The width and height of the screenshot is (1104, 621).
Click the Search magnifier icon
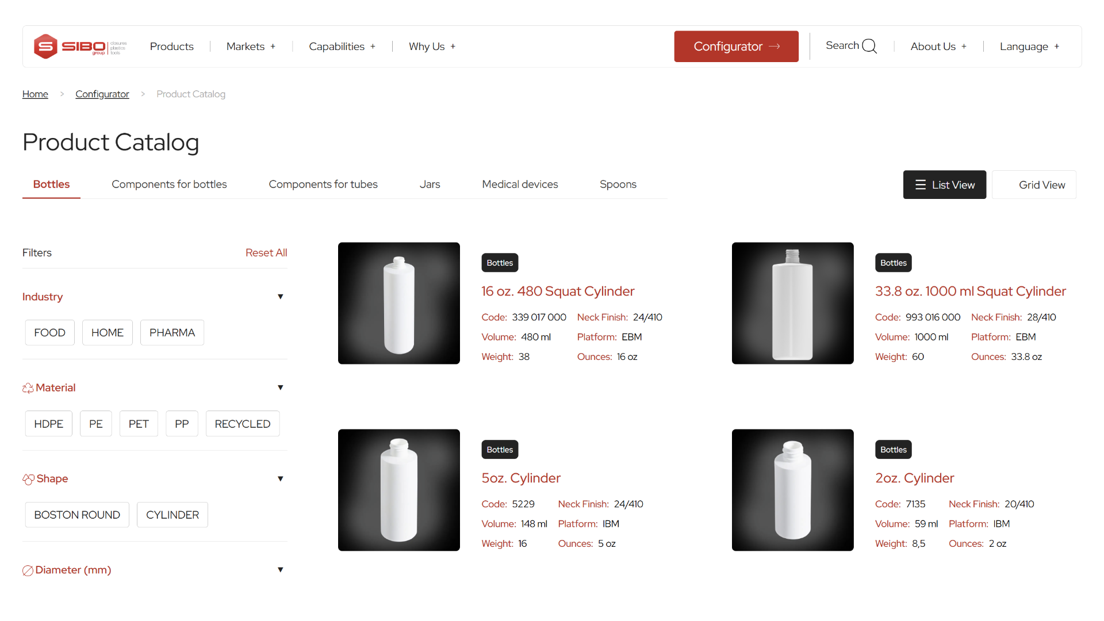click(870, 46)
